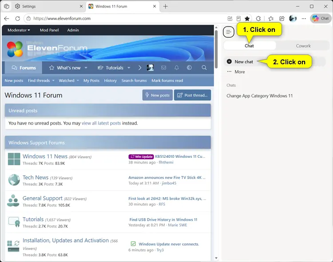Open the browser profile avatar
Viewport: 333px width, 262px height.
293,19
